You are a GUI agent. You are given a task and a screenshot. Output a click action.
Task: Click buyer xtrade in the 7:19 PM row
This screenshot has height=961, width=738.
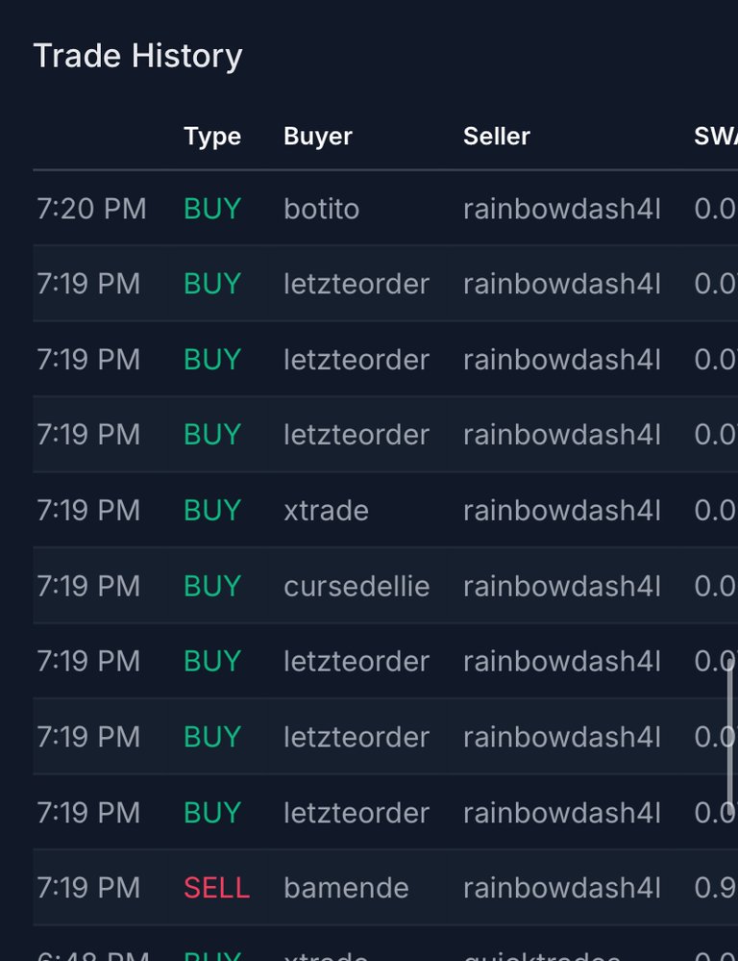326,511
